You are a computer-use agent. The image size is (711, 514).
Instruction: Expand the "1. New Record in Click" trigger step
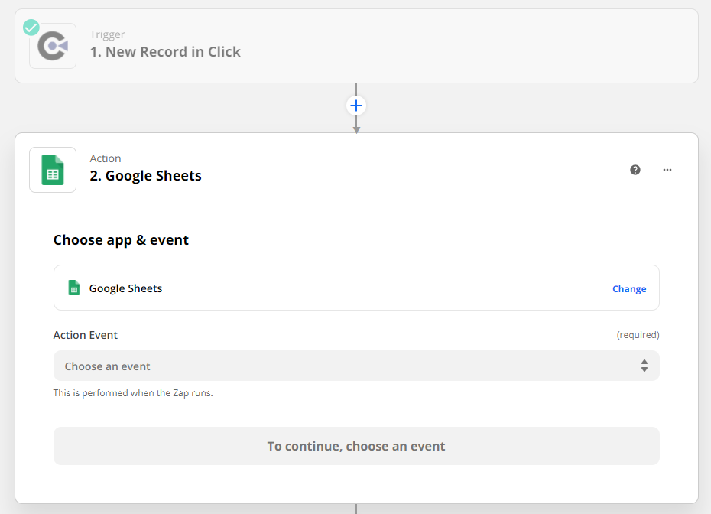pyautogui.click(x=165, y=52)
